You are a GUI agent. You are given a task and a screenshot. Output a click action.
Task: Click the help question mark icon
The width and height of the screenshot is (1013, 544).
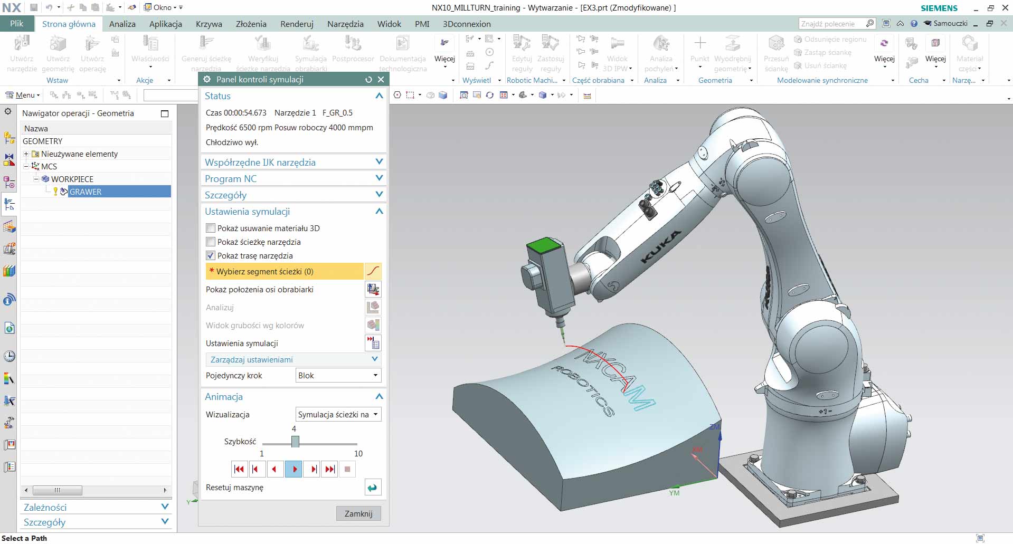[914, 24]
